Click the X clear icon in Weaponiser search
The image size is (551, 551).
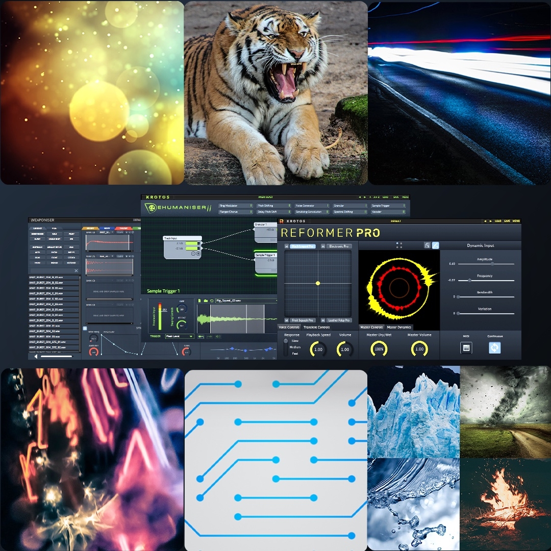[x=76, y=270]
